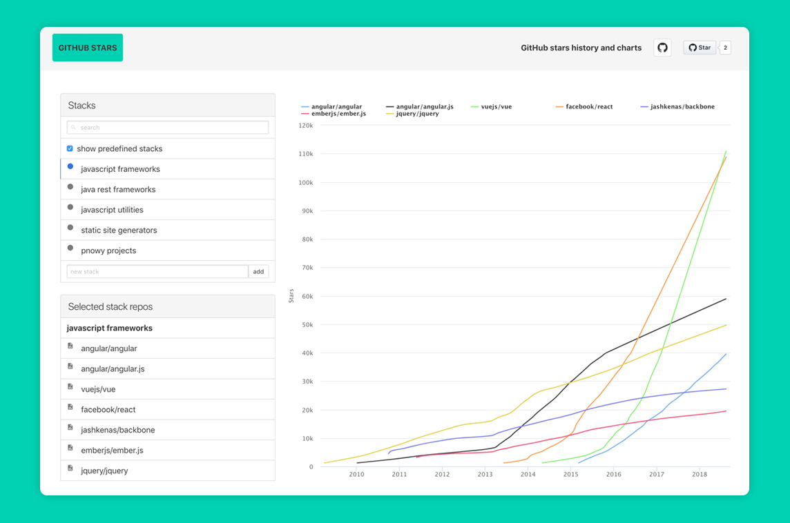Click the 2018 label on the x-axis
Screen dimensions: 790x523
(700, 474)
